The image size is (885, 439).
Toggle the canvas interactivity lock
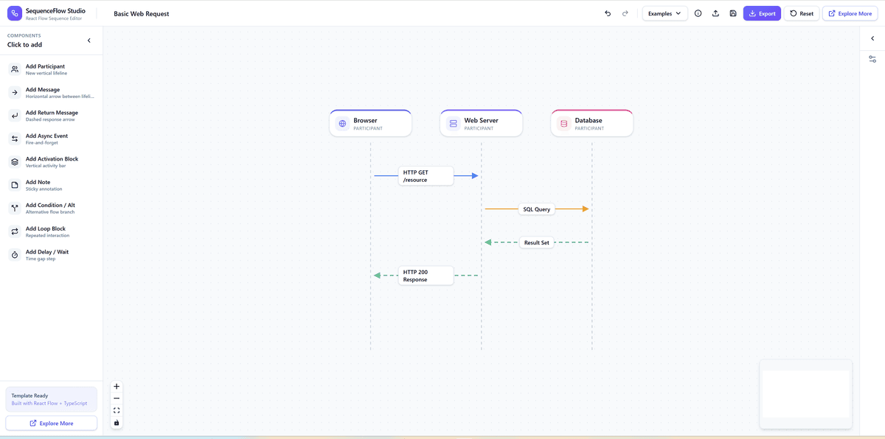[117, 423]
